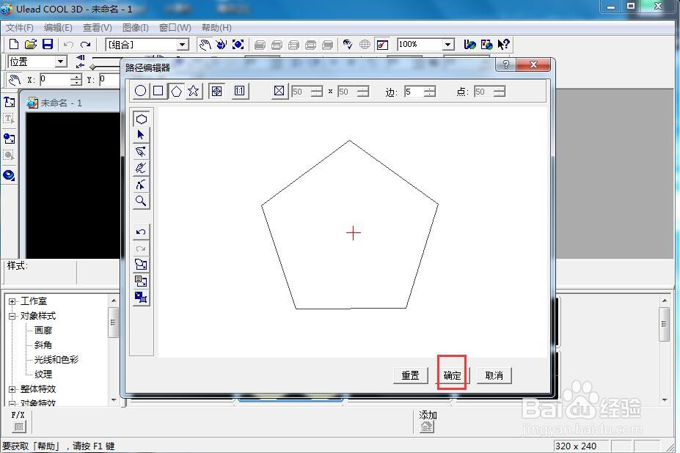Click the path editor help question button
This screenshot has height=453, width=680.
506,65
